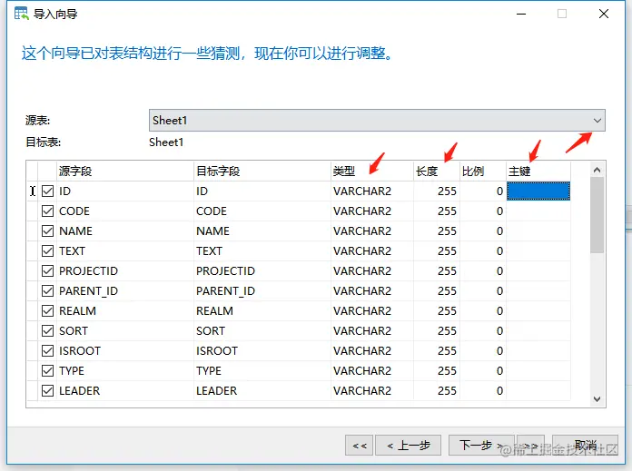Select target field ID cell
The image size is (632, 471).
(x=262, y=191)
